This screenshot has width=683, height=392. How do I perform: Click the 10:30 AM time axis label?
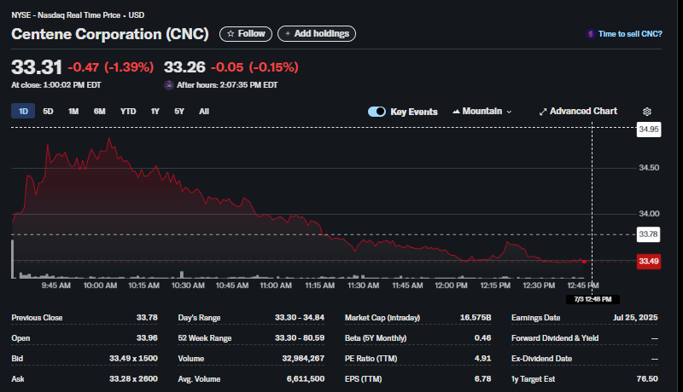pos(188,285)
